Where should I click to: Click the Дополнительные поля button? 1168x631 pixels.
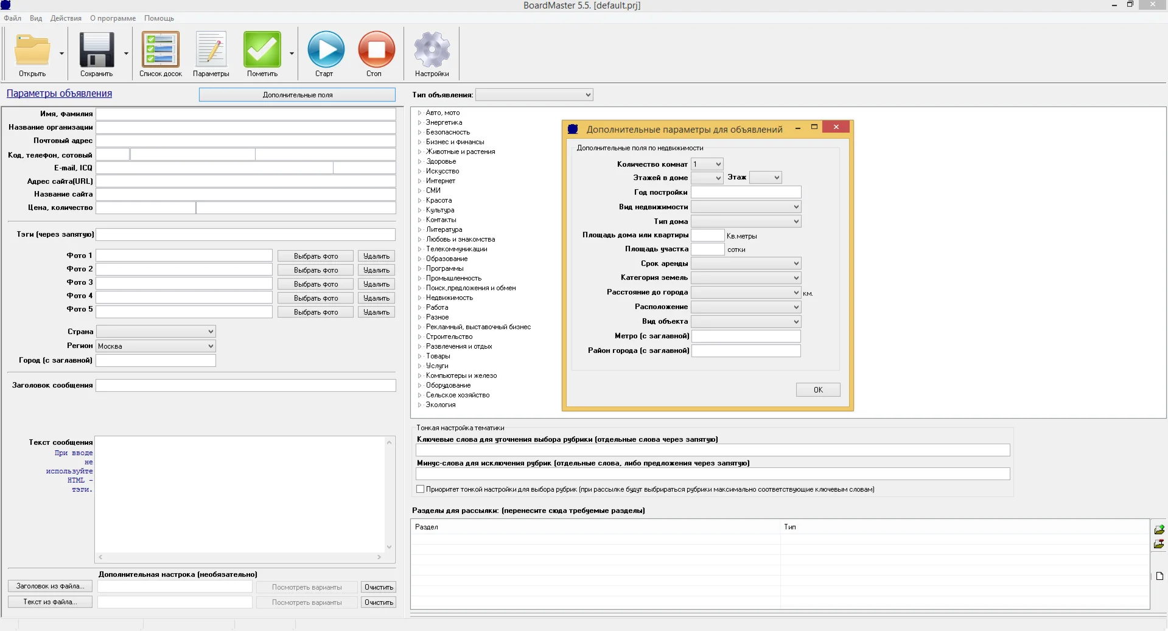pos(297,95)
